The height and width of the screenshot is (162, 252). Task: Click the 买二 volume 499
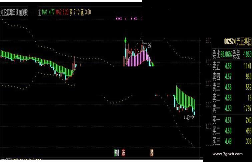tap(249, 131)
